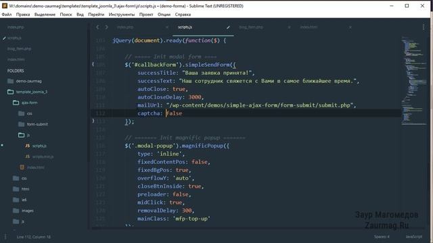Expand the form-submit folder
The height and width of the screenshot is (243, 433).
tap(37, 124)
